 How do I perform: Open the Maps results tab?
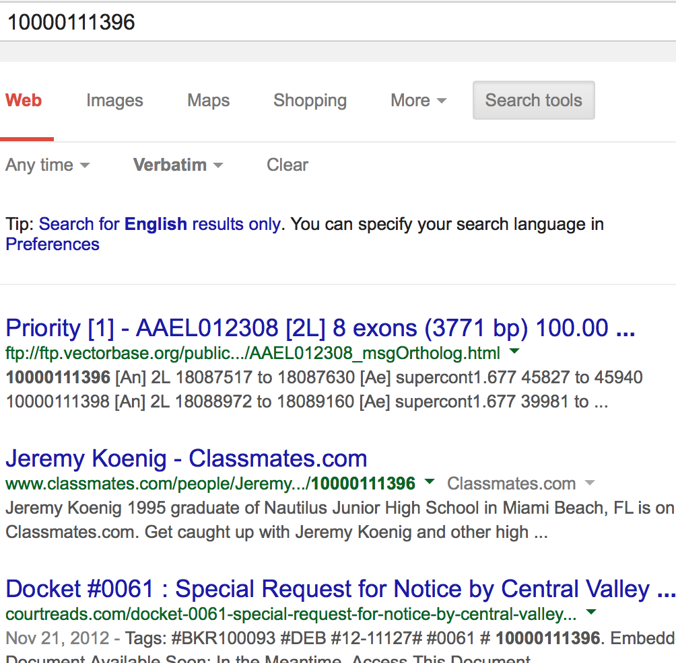tap(208, 101)
